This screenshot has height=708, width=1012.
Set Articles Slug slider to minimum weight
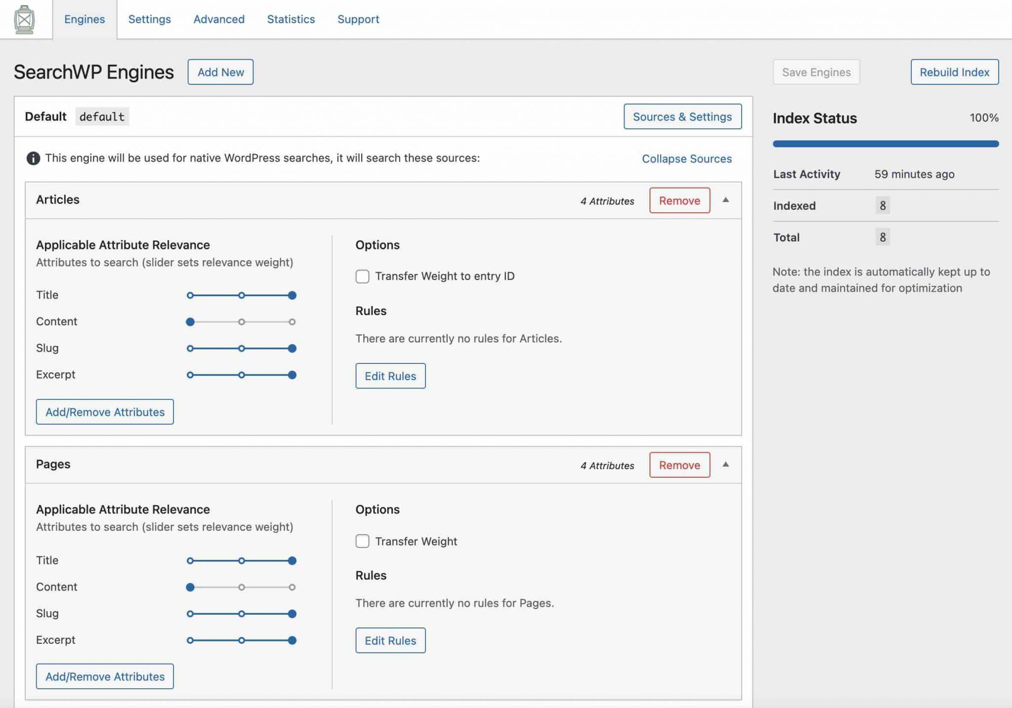tap(190, 349)
